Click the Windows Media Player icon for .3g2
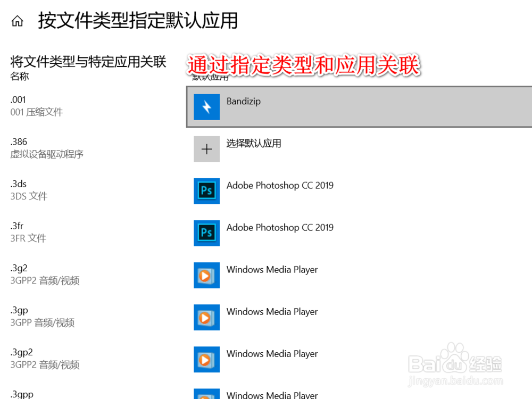Viewport: 532px width, 399px height. 206,275
